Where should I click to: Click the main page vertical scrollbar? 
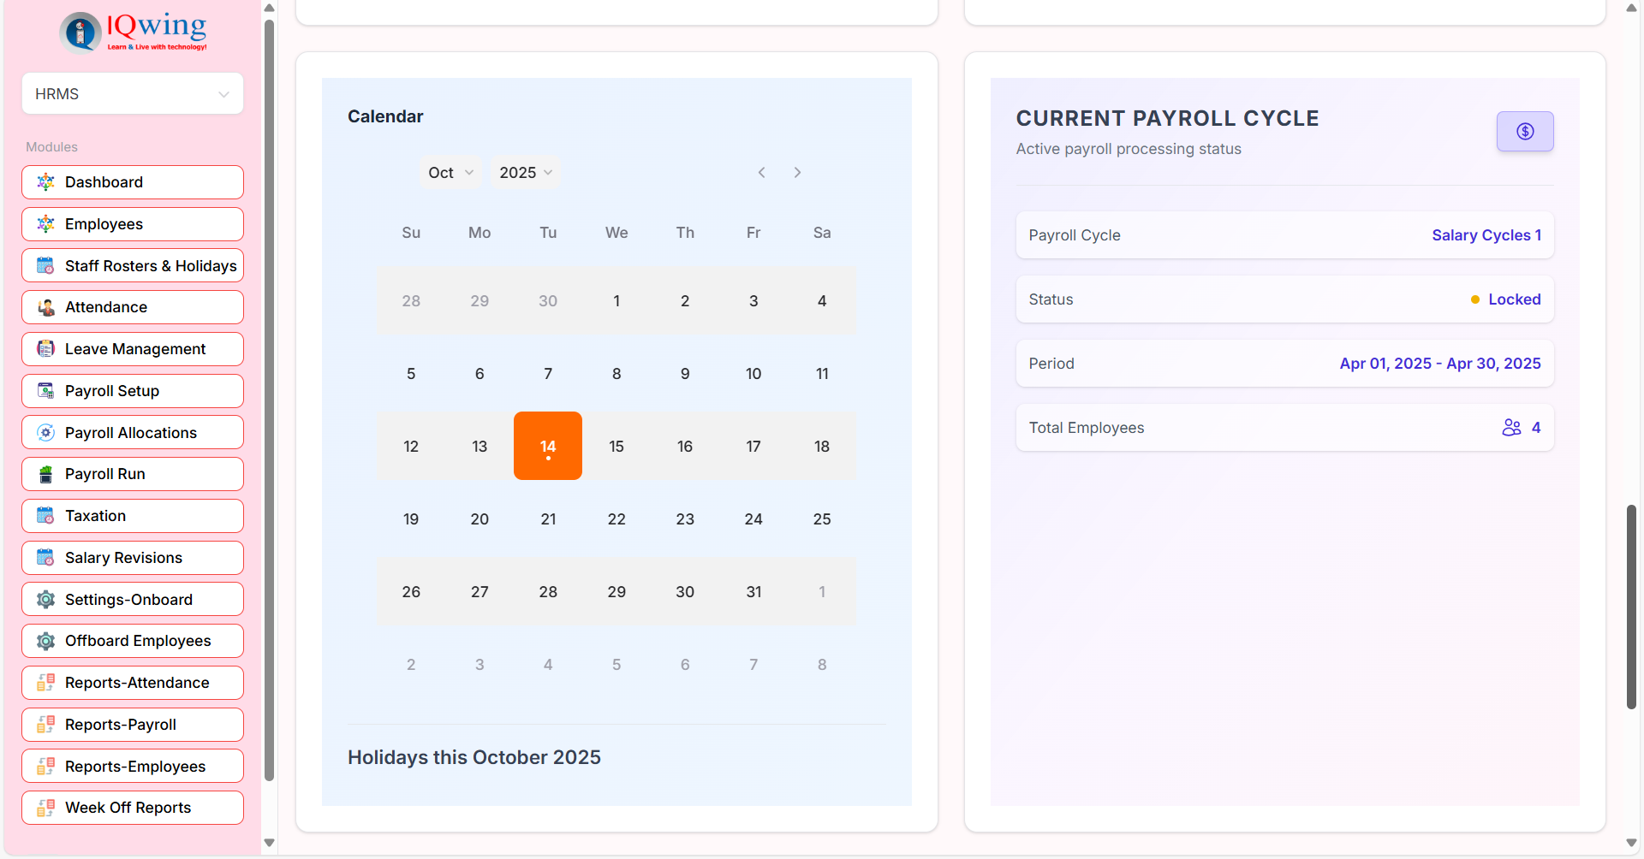click(1631, 607)
